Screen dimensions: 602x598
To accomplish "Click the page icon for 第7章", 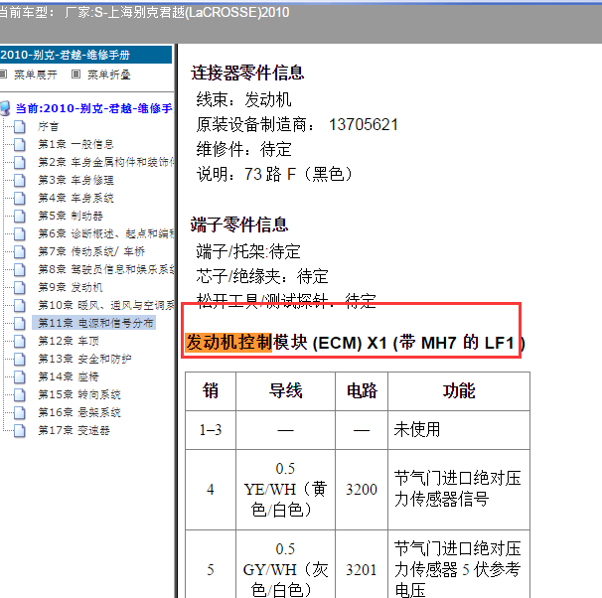I will click(20, 251).
